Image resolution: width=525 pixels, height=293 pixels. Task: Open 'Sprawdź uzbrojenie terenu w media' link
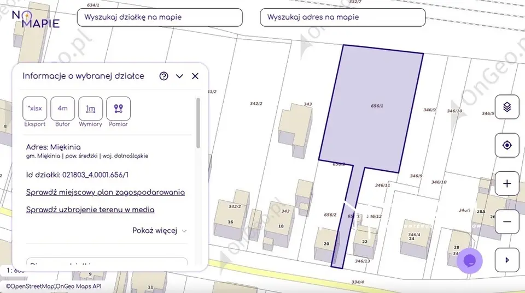[90, 210]
